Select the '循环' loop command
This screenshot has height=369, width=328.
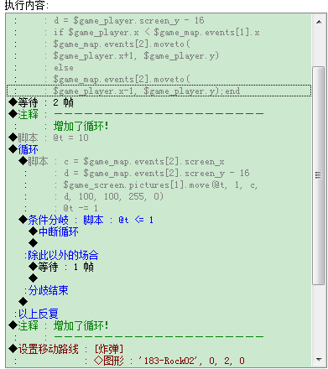(x=23, y=149)
